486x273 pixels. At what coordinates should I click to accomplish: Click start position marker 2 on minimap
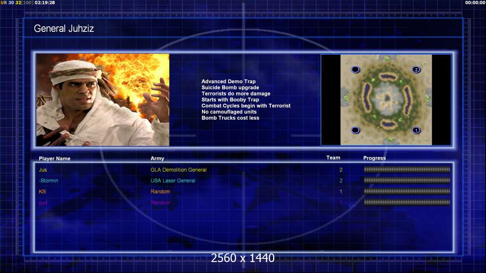coord(416,70)
